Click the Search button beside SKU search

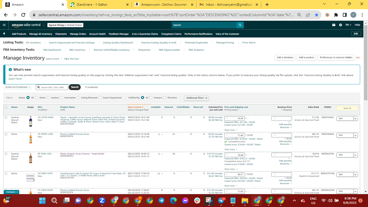tap(75, 87)
